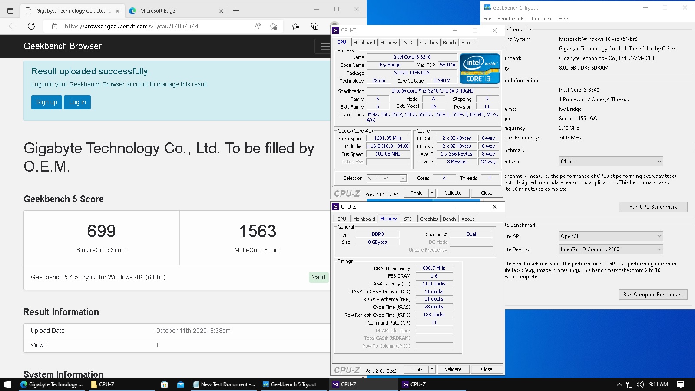Refresh the Edge browser page
Viewport: 695px width, 391px height.
(x=31, y=26)
